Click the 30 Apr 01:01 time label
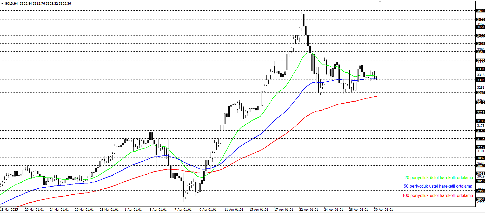 pos(383,210)
